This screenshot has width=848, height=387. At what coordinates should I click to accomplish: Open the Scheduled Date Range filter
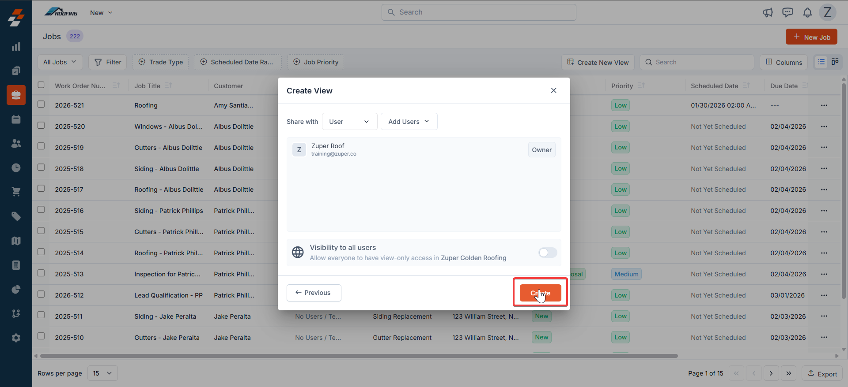pyautogui.click(x=238, y=62)
